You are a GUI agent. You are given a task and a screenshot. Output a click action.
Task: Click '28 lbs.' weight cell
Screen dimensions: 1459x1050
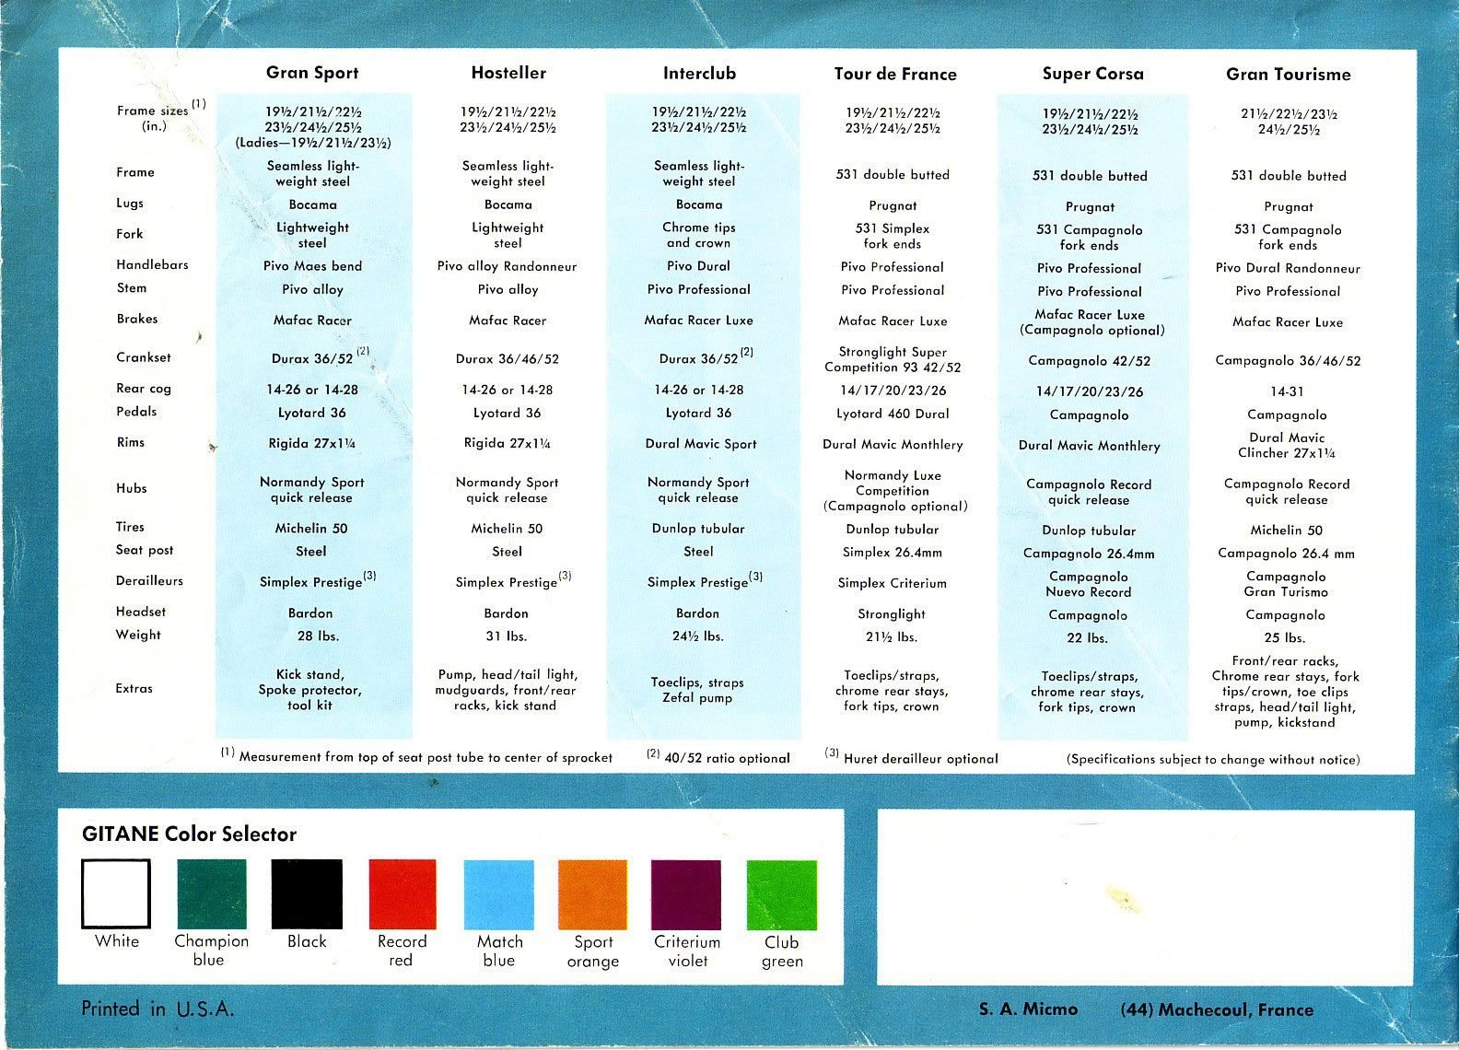[318, 636]
